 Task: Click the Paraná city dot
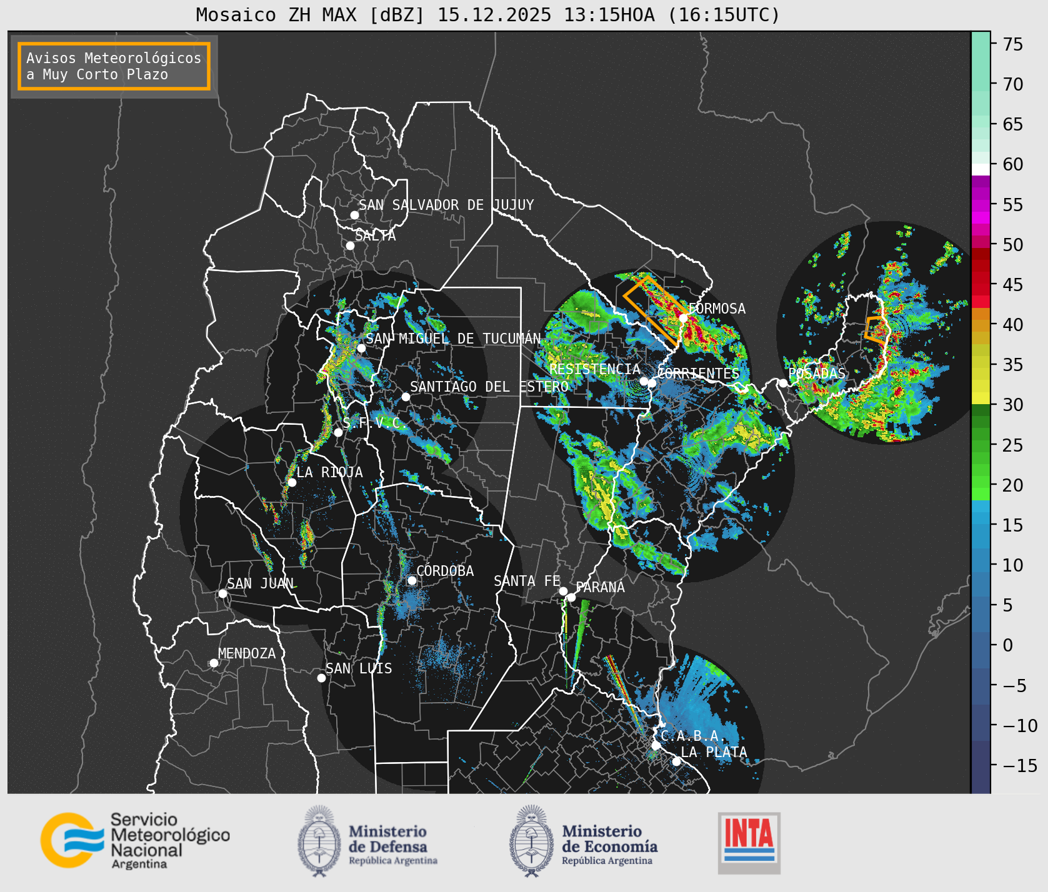coord(571,598)
